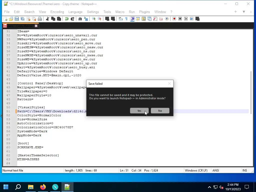Open Define your language icon
The width and height of the screenshot is (256, 192).
pos(138,19)
